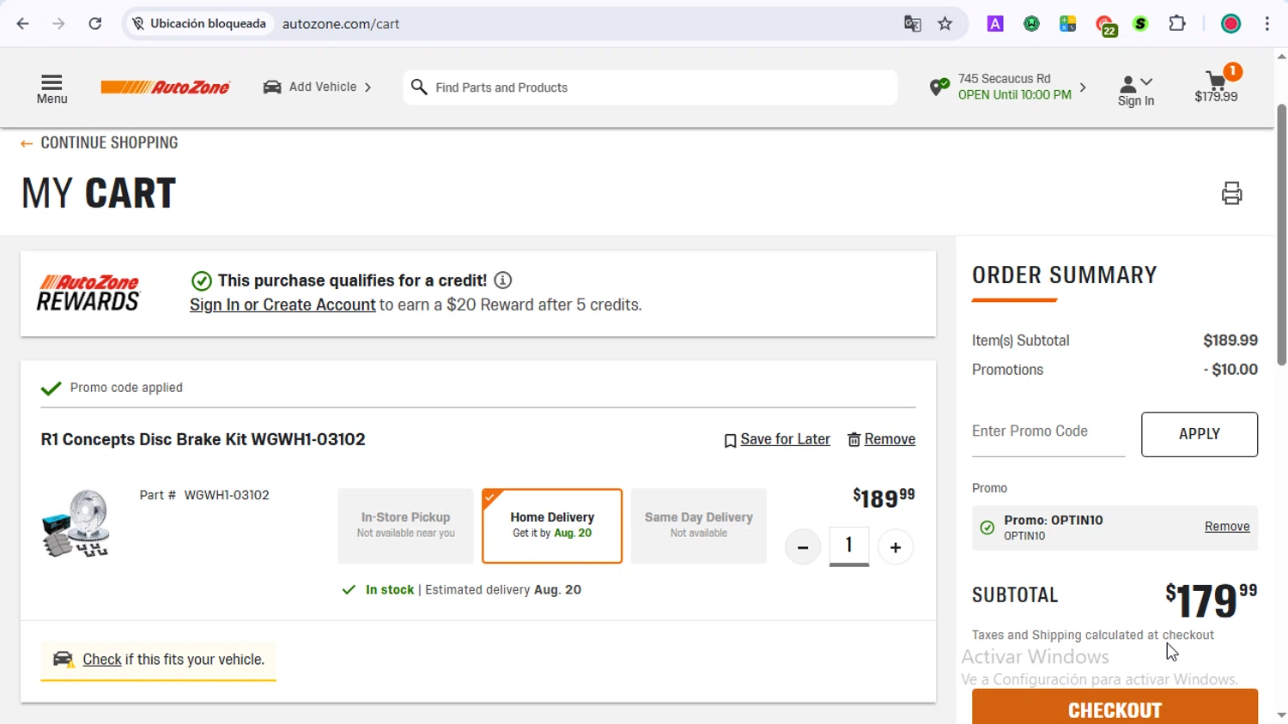Click the rewards credit info icon
This screenshot has height=724, width=1288.
coord(503,281)
